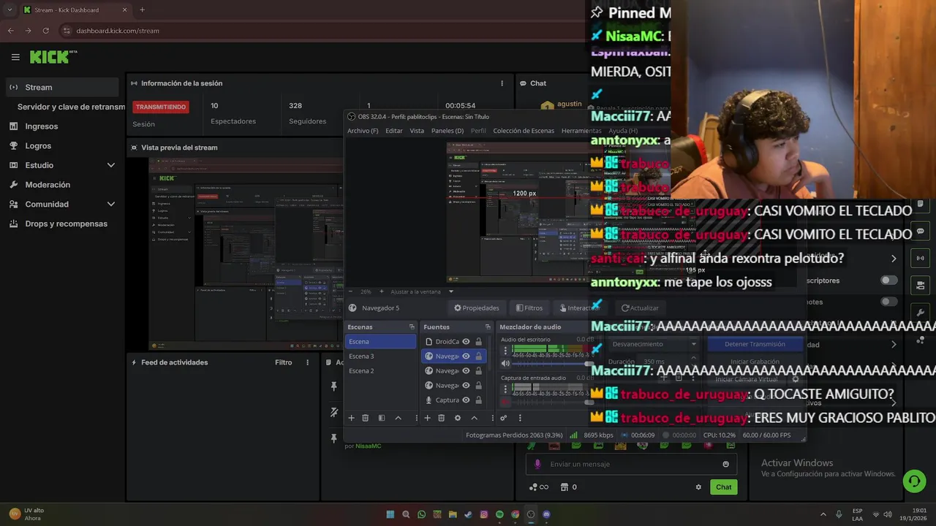Undock the Escenas panel
936x526 pixels.
(412, 327)
